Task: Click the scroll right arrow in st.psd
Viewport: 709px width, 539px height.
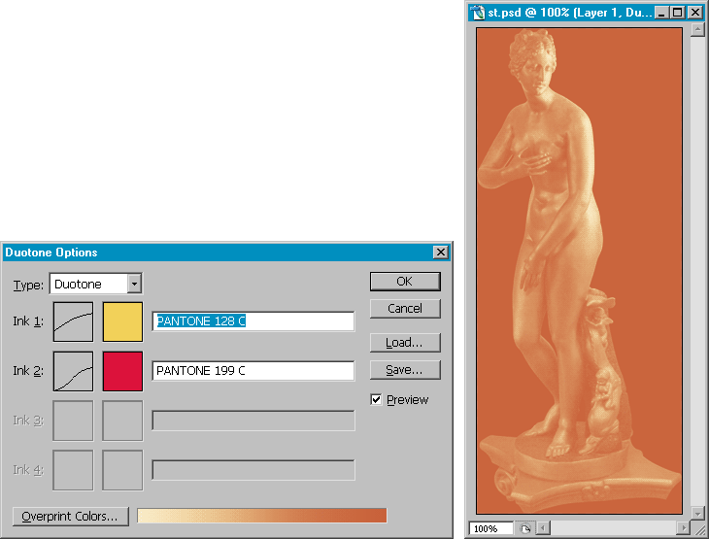Action: (x=683, y=527)
